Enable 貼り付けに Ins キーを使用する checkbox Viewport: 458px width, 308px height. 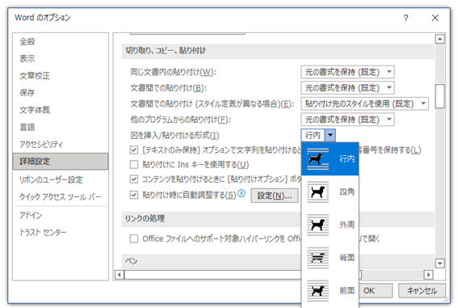tap(134, 165)
